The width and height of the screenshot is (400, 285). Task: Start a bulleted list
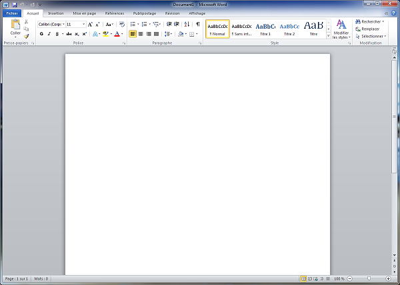pos(133,24)
